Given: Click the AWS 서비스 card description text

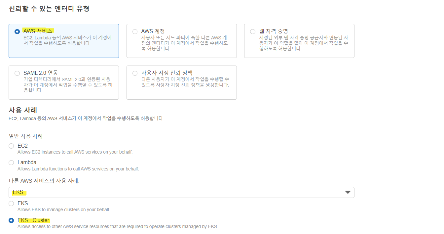Looking at the screenshot, I should tap(68, 40).
